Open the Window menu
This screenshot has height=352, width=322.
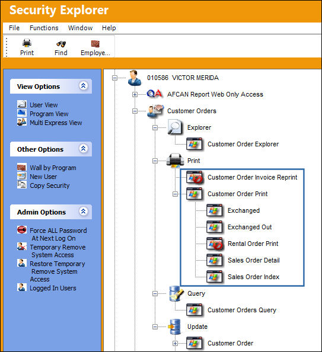tap(80, 28)
